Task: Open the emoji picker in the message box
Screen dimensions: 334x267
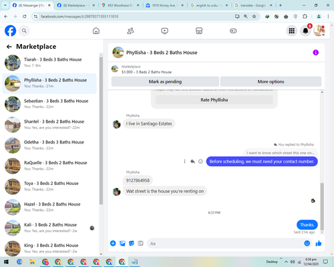Action: coord(307,243)
